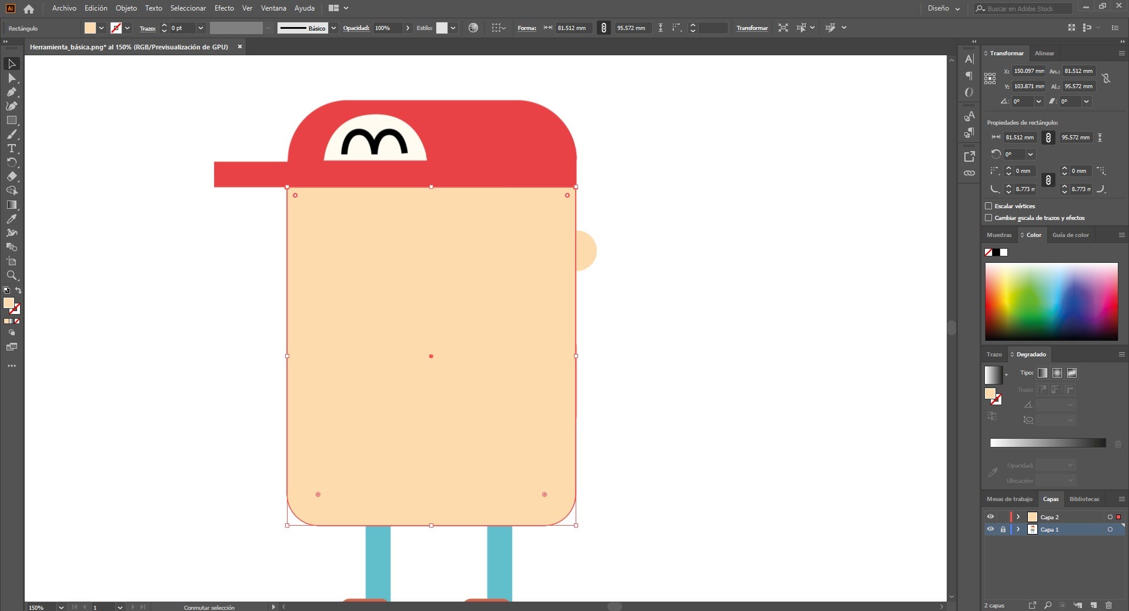Open the Opacidad percentage dropdown
Image resolution: width=1129 pixels, height=611 pixels.
(x=407, y=28)
